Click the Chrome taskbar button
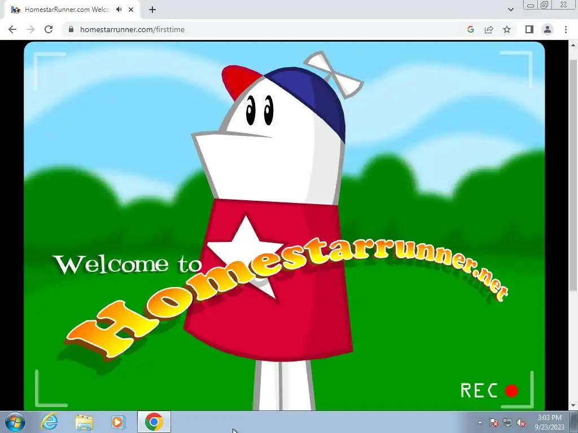The width and height of the screenshot is (578, 433). click(x=154, y=422)
